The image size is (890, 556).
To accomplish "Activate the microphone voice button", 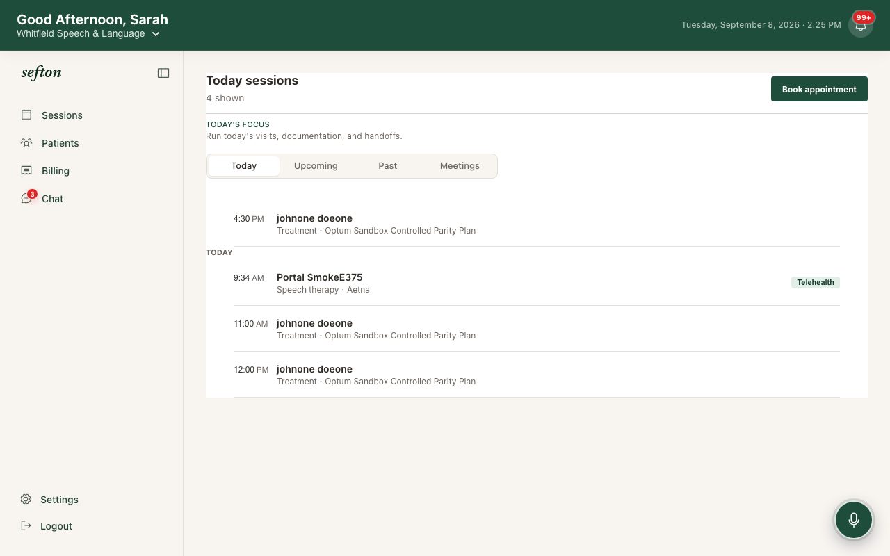I will (x=854, y=520).
